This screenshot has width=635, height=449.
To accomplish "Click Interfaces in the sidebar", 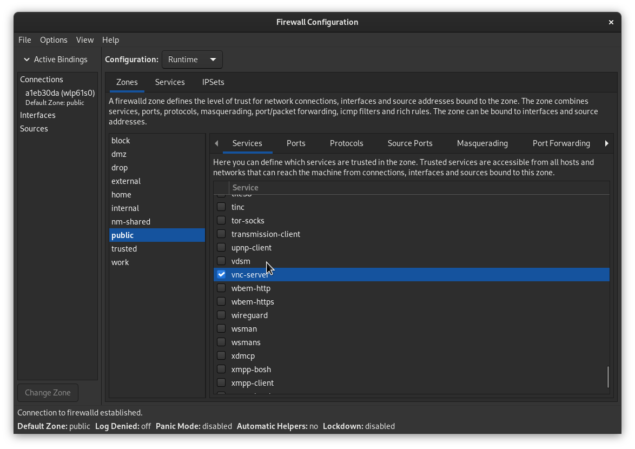I will [38, 115].
